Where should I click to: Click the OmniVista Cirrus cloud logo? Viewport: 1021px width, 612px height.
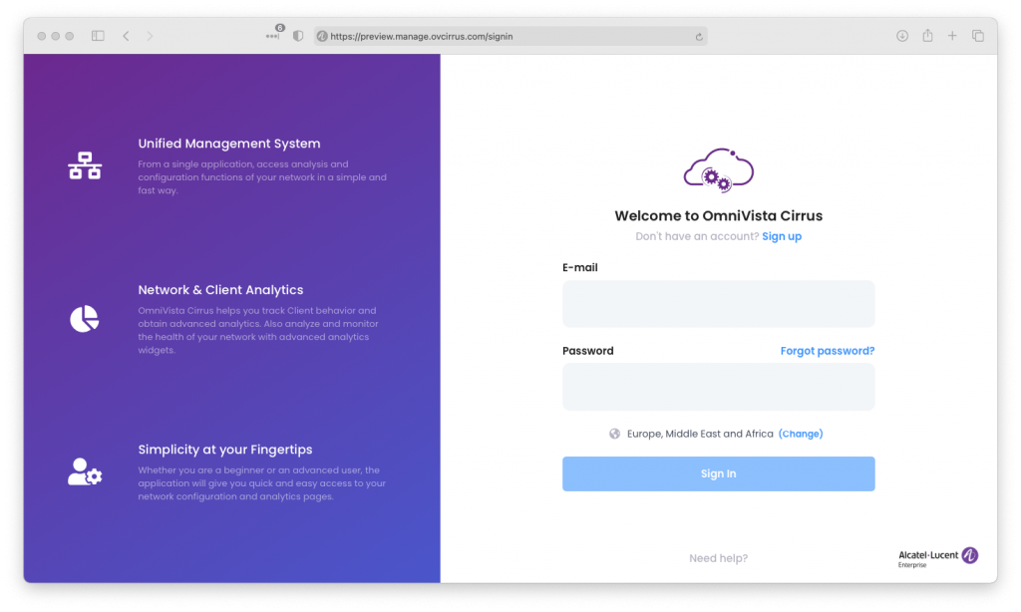pos(718,169)
